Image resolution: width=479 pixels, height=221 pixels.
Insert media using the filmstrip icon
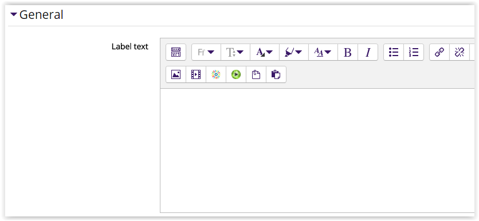coord(196,74)
